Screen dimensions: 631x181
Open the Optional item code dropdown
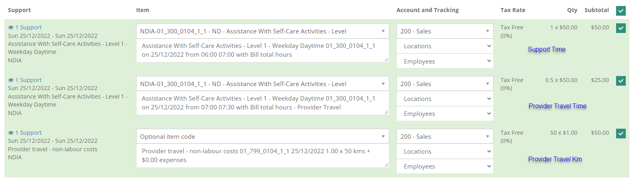[x=262, y=136]
